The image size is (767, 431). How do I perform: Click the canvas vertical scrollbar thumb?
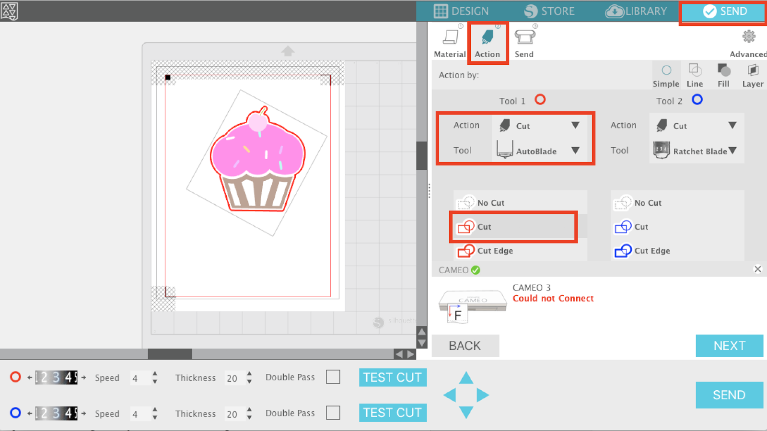[x=421, y=155]
